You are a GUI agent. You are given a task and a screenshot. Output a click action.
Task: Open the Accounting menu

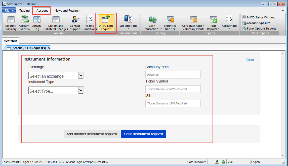tap(229, 23)
